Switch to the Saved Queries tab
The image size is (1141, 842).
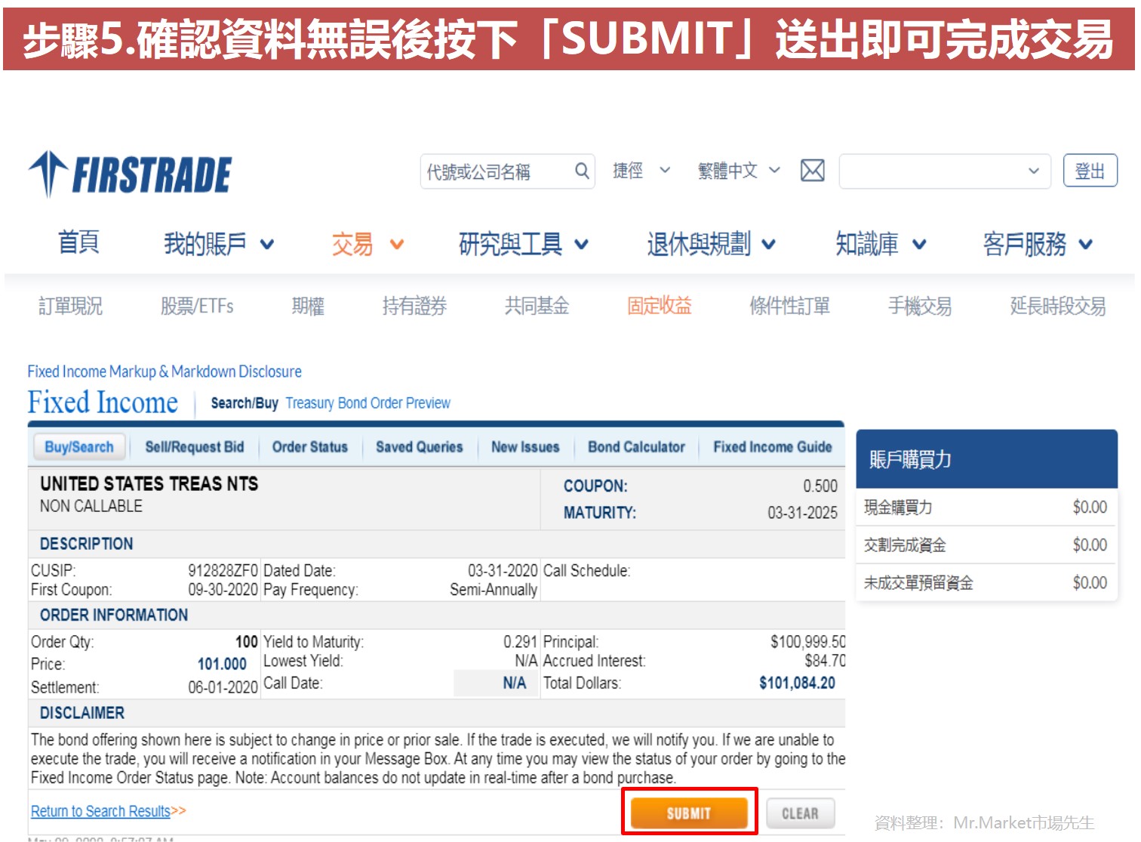tap(420, 447)
